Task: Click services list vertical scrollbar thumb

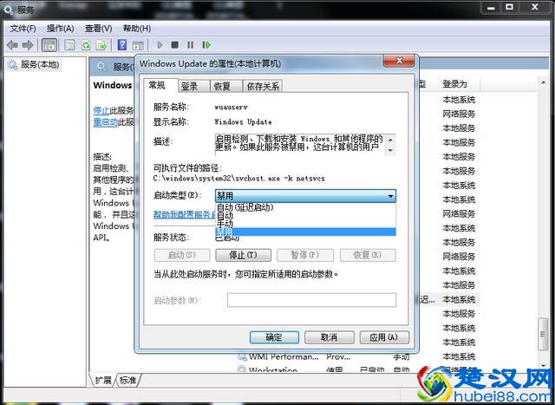Action: point(544,334)
